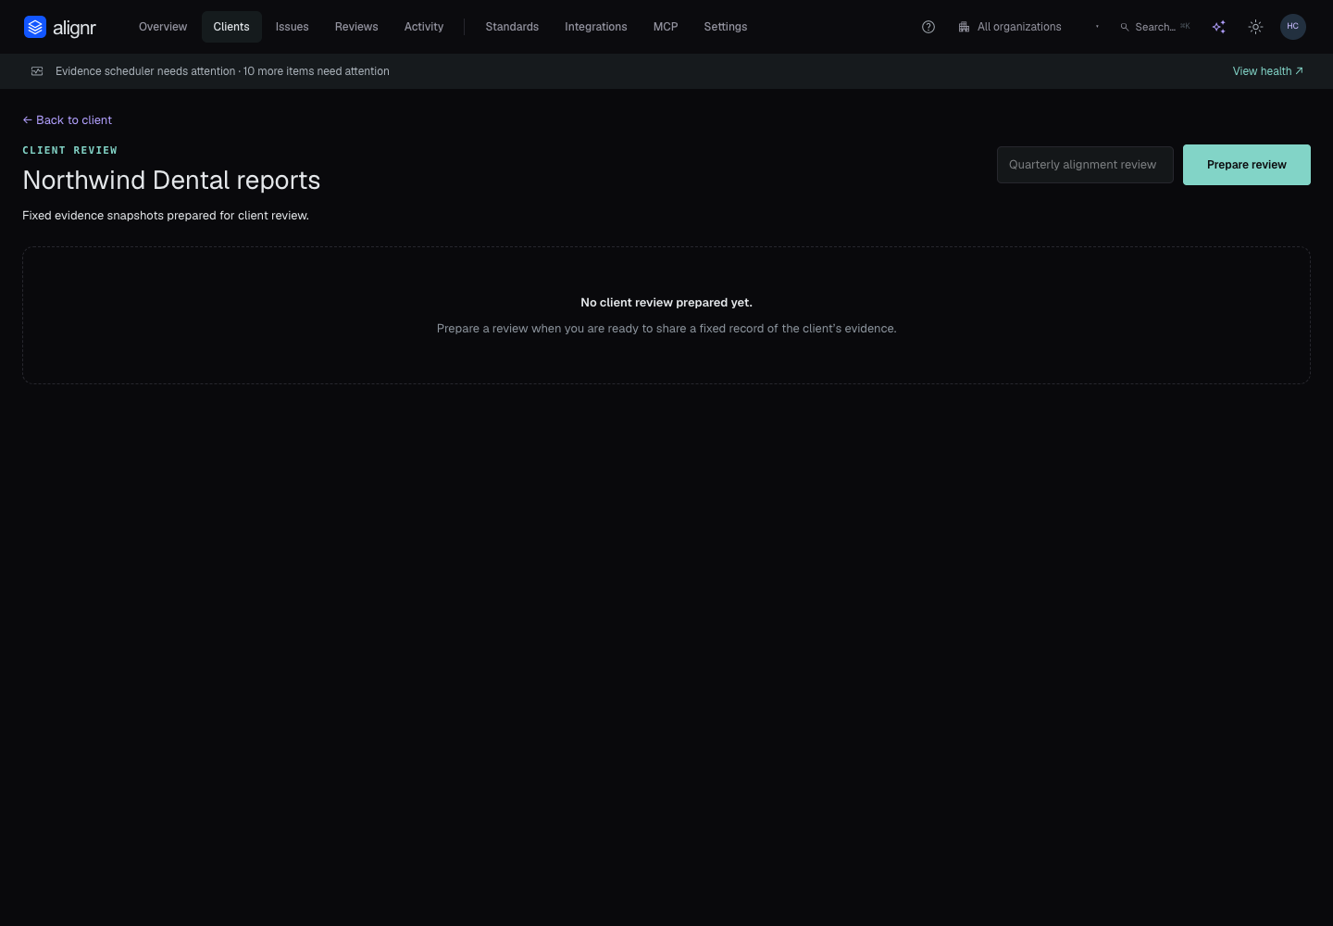
Task: Navigate to the Standards tab
Action: point(512,27)
